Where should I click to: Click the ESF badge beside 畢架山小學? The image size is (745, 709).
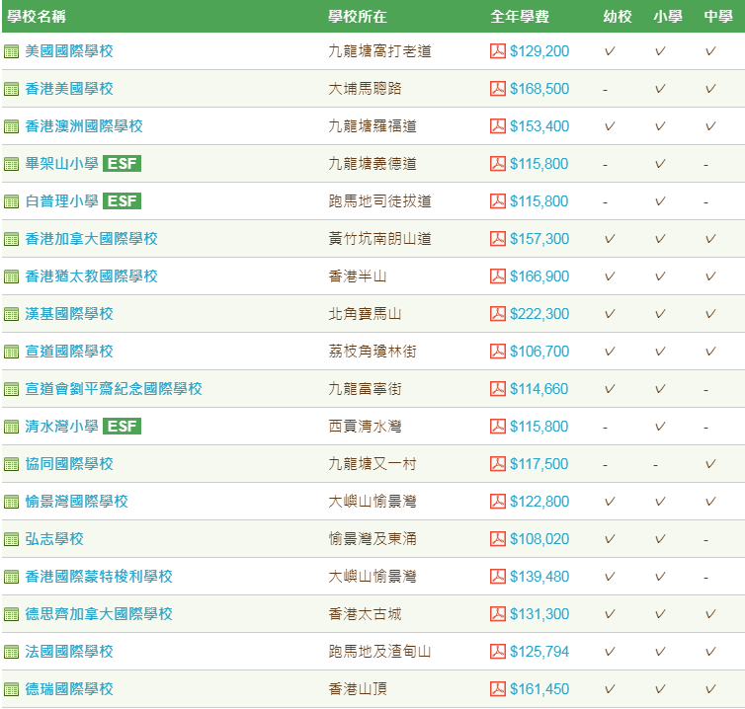click(123, 163)
